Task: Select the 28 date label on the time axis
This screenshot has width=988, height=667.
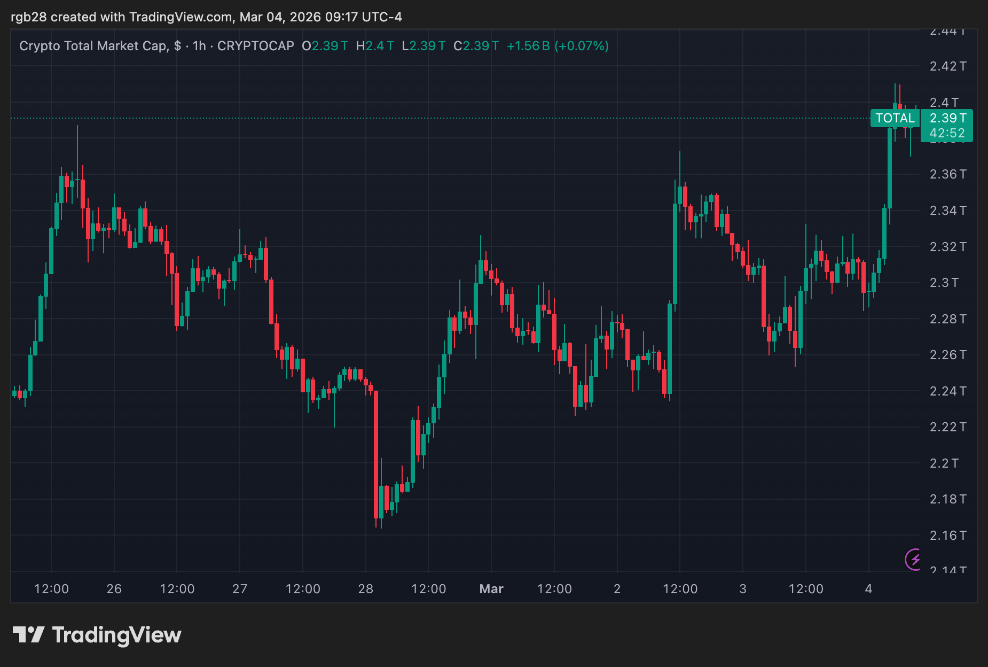Action: click(x=365, y=589)
